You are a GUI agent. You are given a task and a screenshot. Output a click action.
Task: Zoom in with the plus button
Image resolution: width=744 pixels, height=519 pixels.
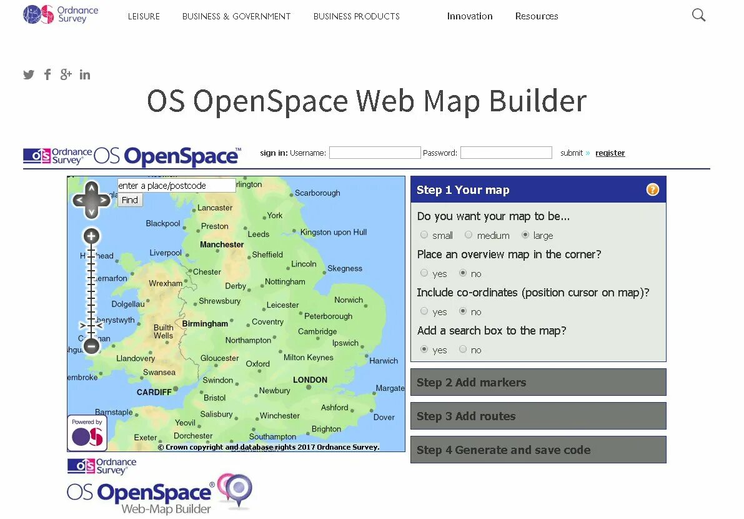(x=92, y=236)
